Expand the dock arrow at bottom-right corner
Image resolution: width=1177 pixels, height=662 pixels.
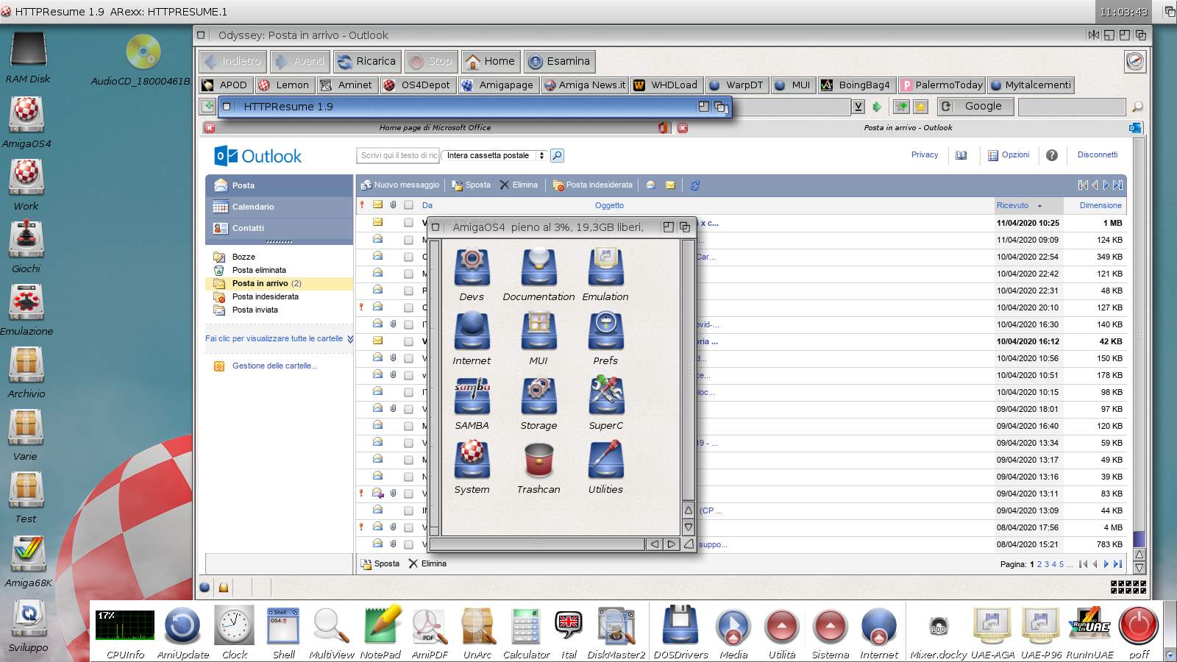pyautogui.click(x=1170, y=653)
